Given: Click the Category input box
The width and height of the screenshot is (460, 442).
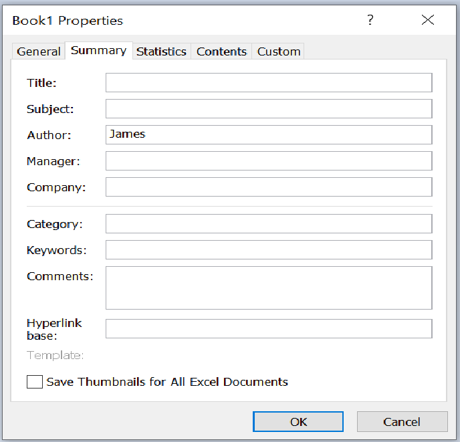Looking at the screenshot, I should click(x=269, y=224).
